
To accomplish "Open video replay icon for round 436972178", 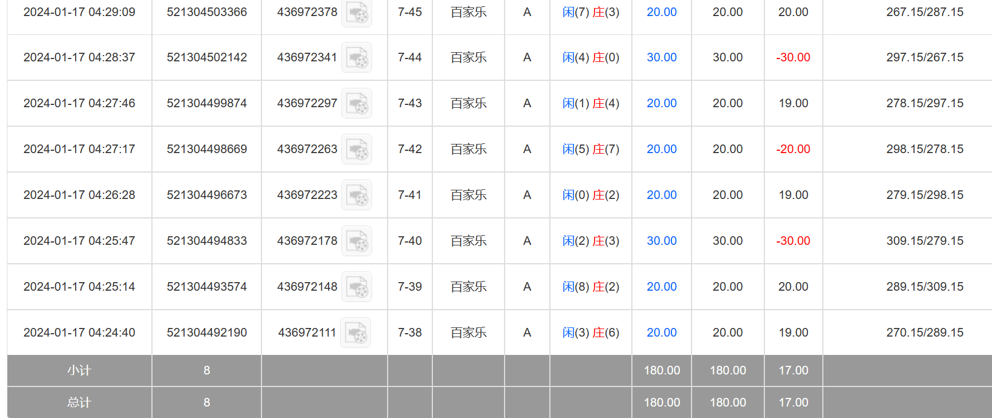I will 357,241.
